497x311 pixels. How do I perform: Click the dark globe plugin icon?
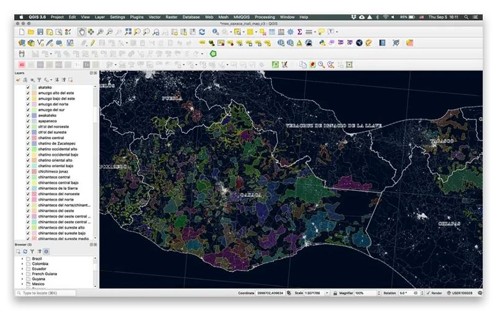pyautogui.click(x=359, y=43)
